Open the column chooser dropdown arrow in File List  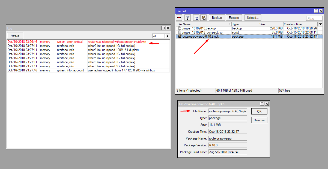pos(320,24)
